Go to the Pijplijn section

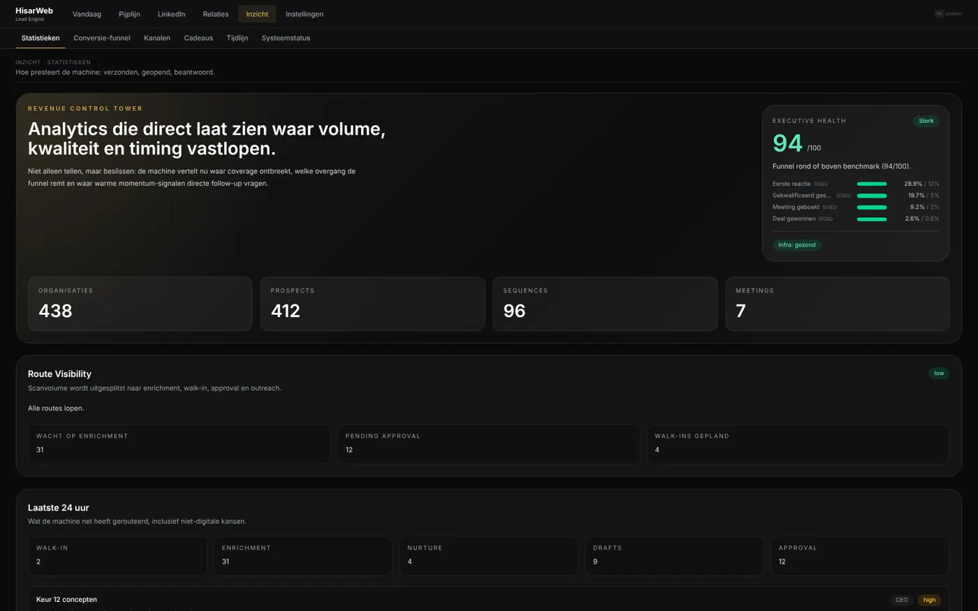click(129, 14)
